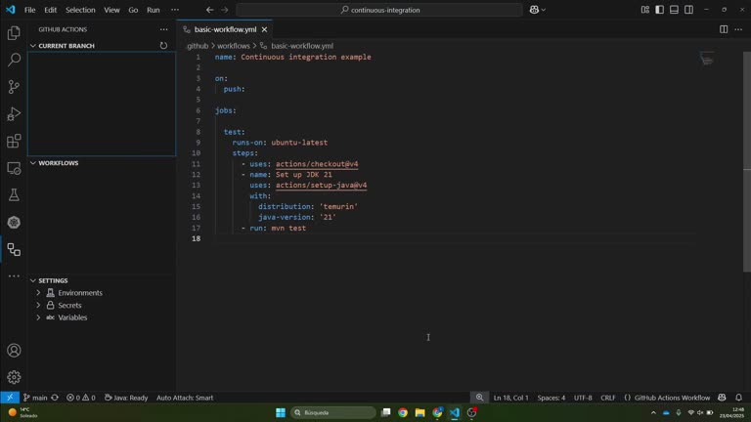Screen dimensions: 751x422
Task: Open notifications bell in status bar
Action: click(x=738, y=398)
